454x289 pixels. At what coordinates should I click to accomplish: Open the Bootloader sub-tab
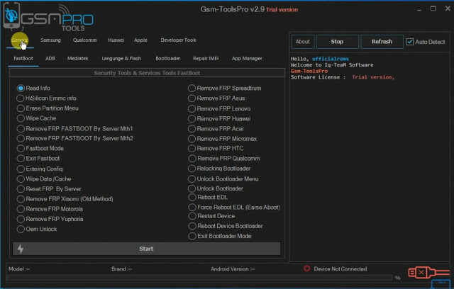tap(167, 58)
